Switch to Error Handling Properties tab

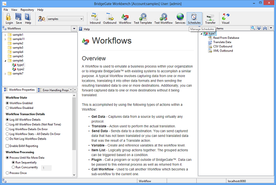click(x=53, y=90)
